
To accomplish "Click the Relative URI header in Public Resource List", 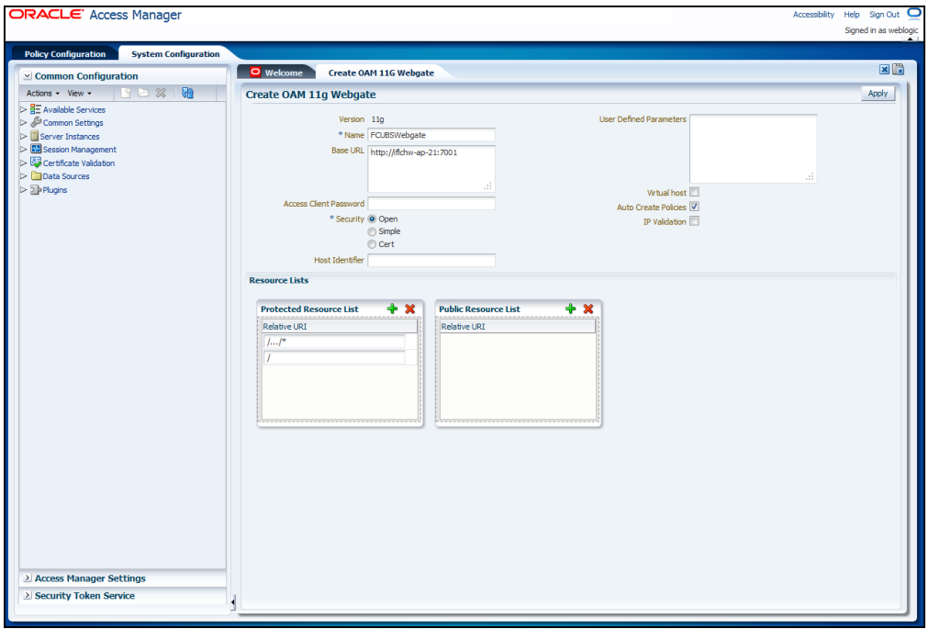I will click(518, 327).
